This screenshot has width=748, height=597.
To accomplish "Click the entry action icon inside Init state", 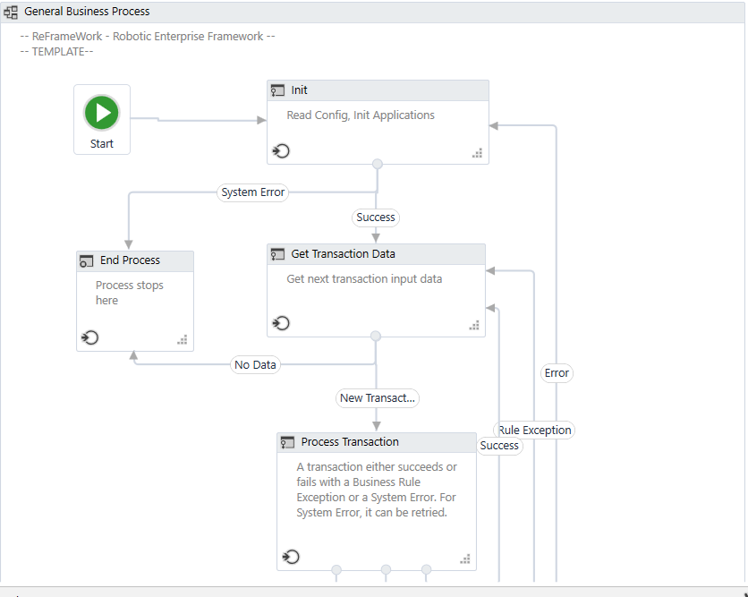I will coord(281,151).
